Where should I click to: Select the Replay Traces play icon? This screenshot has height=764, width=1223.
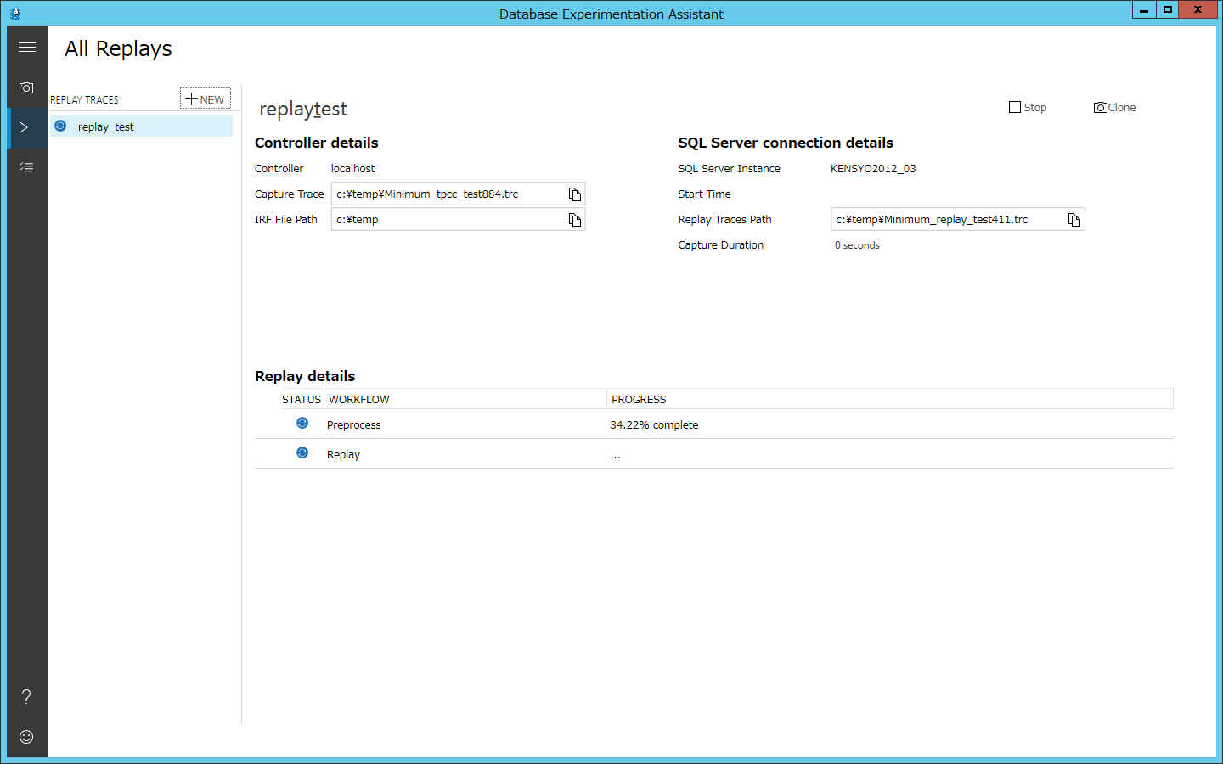click(x=24, y=127)
